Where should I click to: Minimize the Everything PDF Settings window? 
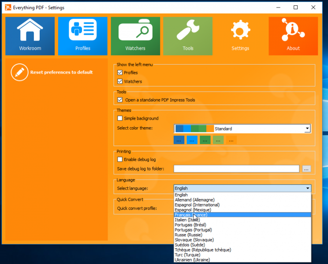(278, 7)
